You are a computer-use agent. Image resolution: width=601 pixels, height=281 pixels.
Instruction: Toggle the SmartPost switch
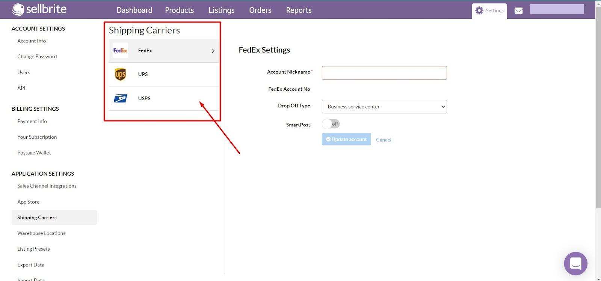331,124
